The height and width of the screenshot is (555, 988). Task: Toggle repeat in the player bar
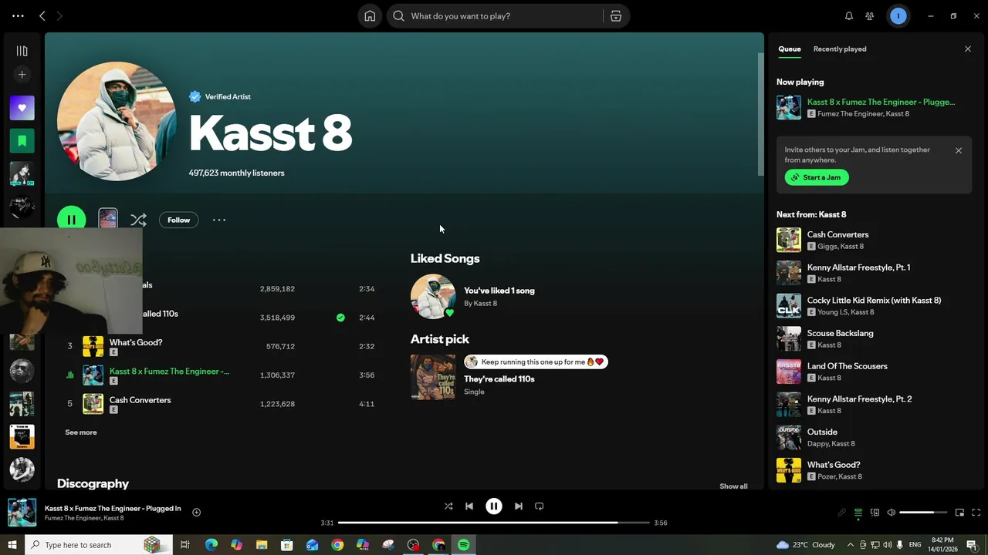(x=540, y=506)
